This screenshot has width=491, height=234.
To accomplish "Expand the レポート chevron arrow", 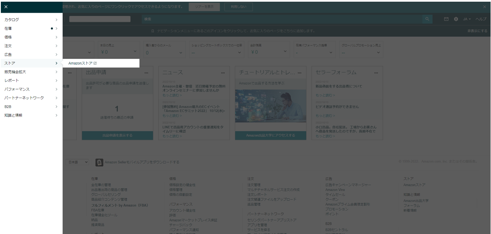I will coord(56,81).
